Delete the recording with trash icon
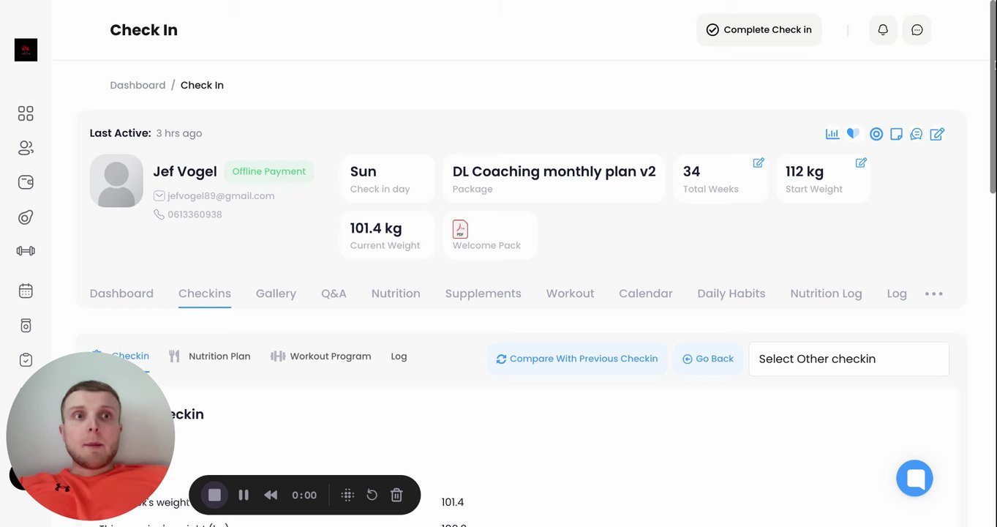This screenshot has width=997, height=527. [x=396, y=495]
